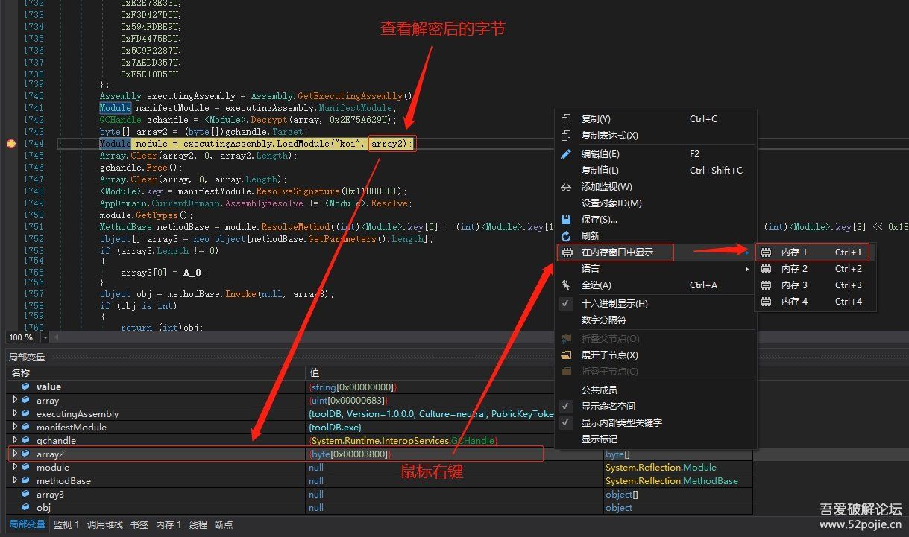Switch to the 调用堆栈 tab
909x537 pixels.
click(105, 524)
